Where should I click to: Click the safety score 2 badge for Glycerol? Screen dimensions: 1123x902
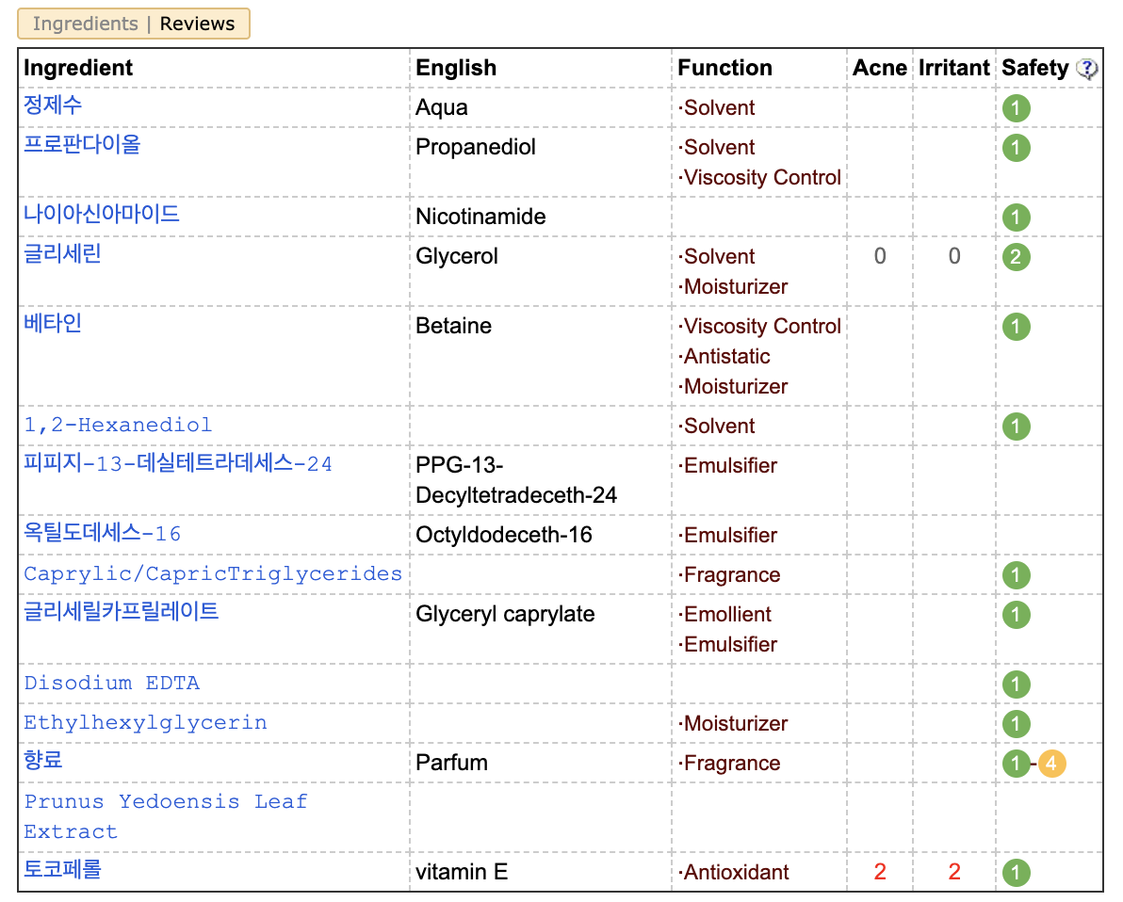pos(1016,257)
